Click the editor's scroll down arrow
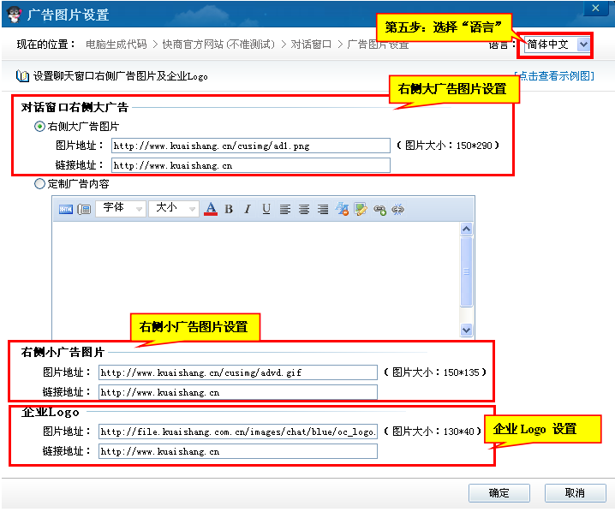The height and width of the screenshot is (512, 615). [x=467, y=330]
